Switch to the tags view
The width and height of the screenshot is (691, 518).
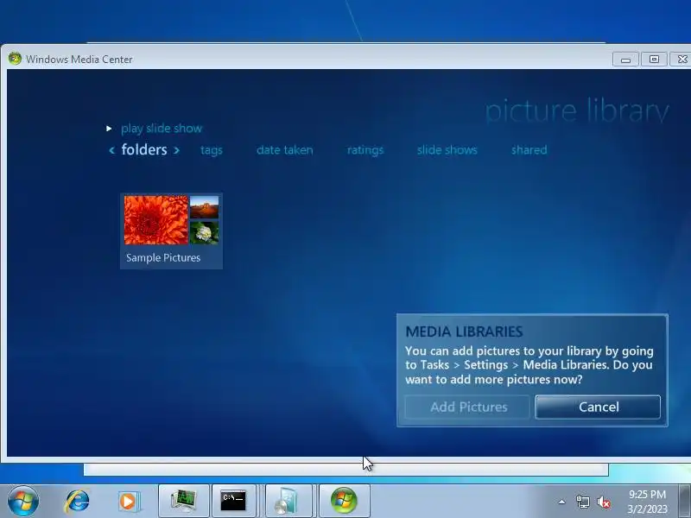coord(212,150)
